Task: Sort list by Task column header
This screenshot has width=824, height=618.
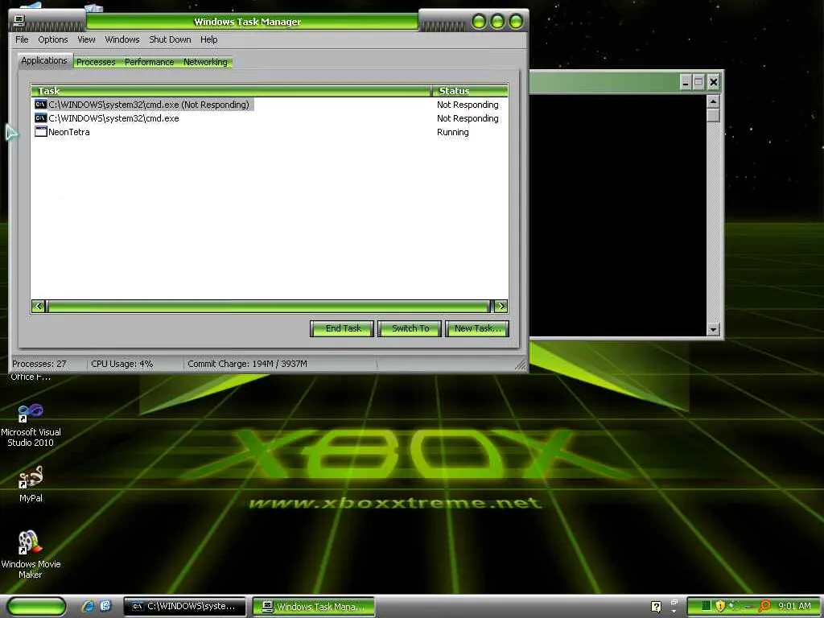Action: point(231,90)
